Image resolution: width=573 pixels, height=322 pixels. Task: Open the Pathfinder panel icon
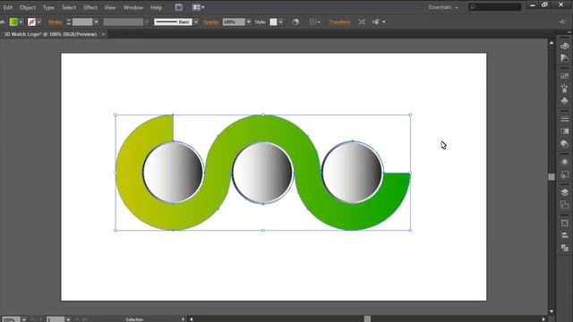(565, 248)
